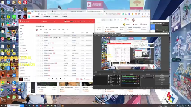Click the studio mode button in OBS
The image size is (191, 107).
pyautogui.click(x=162, y=81)
